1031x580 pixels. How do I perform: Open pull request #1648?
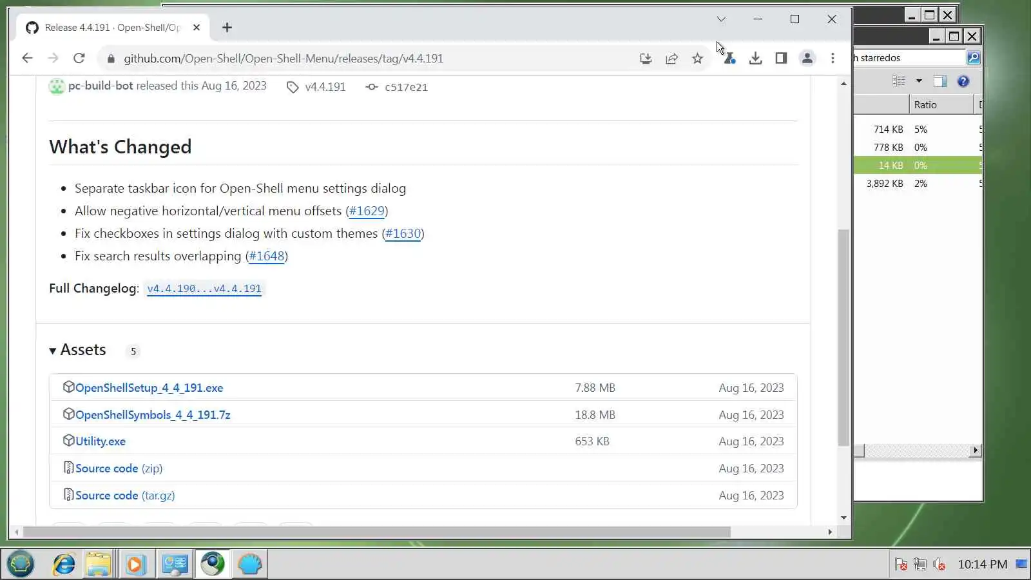(267, 256)
